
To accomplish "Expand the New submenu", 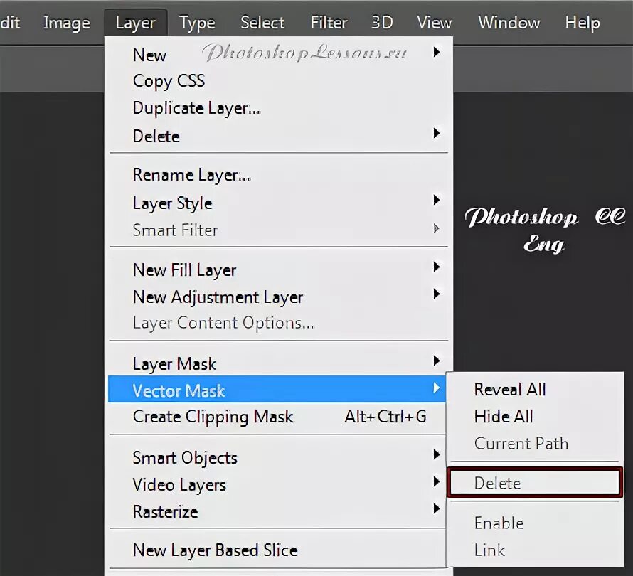I will pos(279,54).
